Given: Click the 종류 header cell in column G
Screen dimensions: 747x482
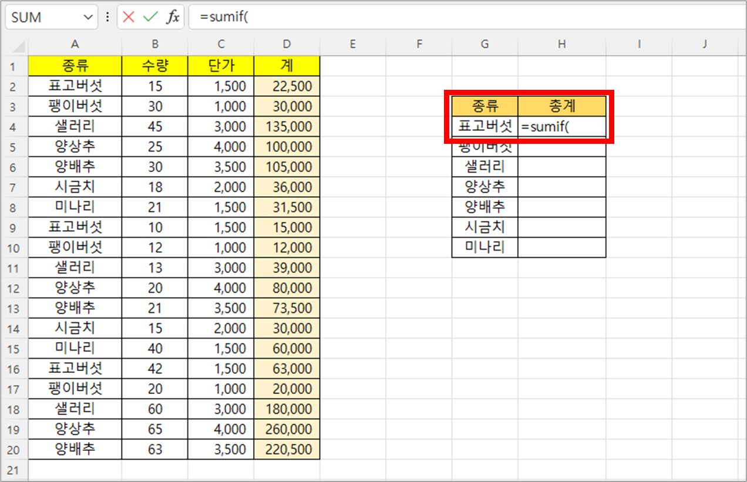Looking at the screenshot, I should [x=485, y=106].
